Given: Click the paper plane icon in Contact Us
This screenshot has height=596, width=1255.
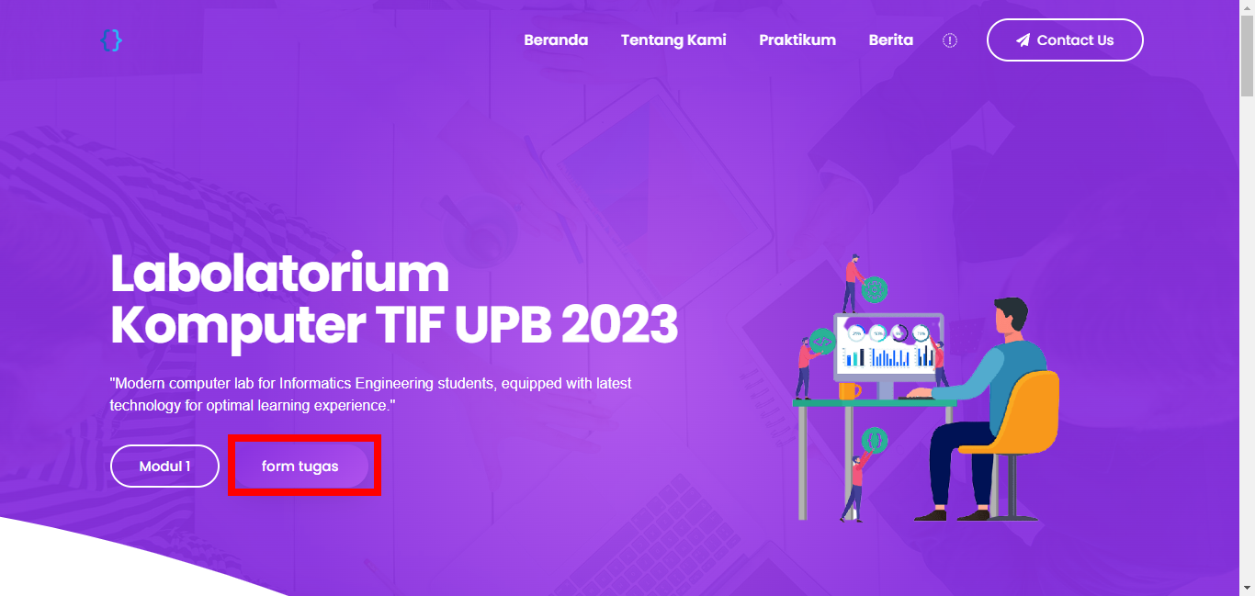Looking at the screenshot, I should tap(1023, 40).
